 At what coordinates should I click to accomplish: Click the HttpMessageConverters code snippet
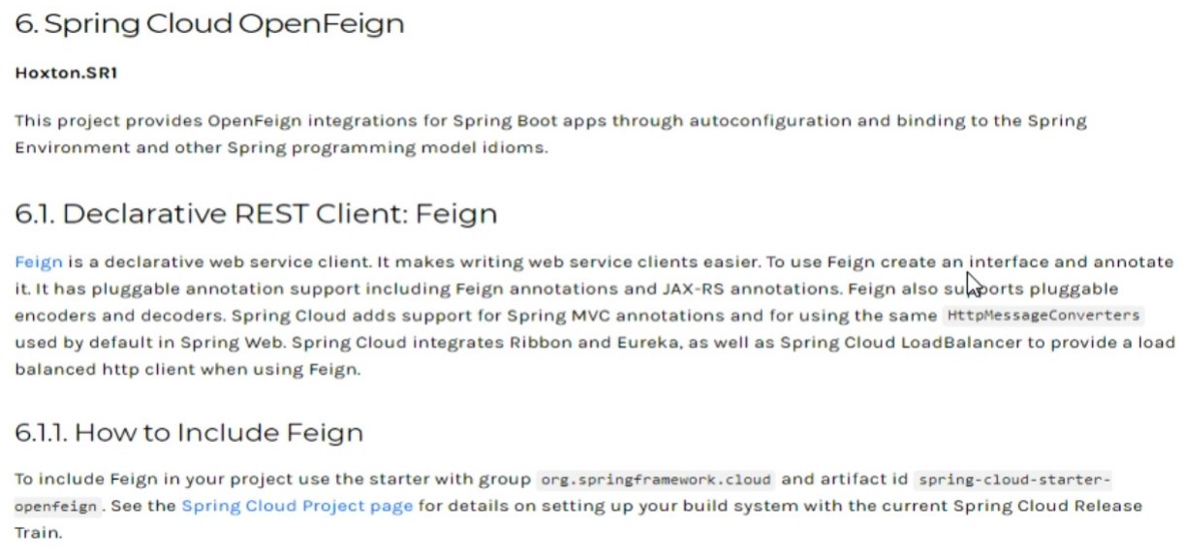[1043, 316]
